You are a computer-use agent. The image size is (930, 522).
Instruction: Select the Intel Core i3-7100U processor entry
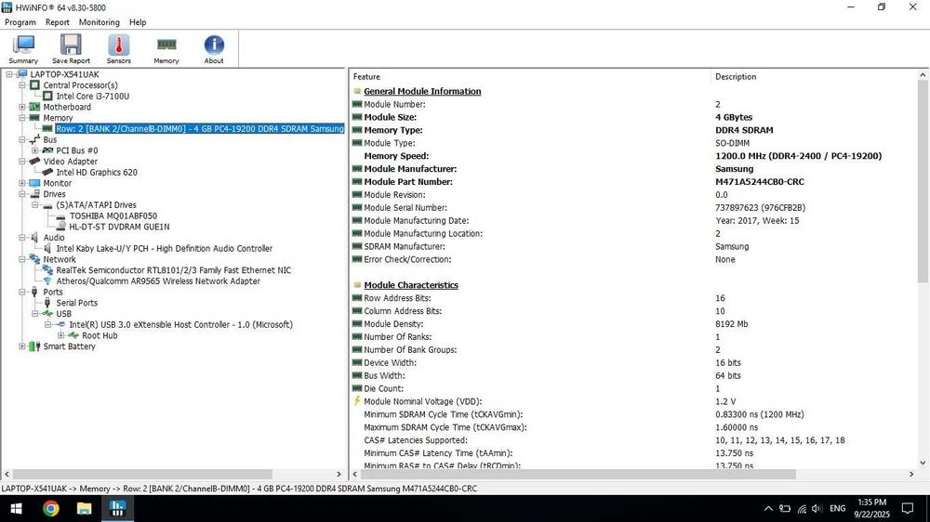(92, 96)
